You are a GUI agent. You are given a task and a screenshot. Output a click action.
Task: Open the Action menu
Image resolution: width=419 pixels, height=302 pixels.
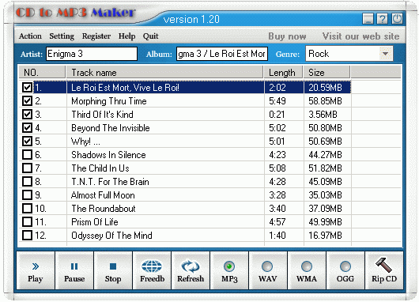coord(30,36)
